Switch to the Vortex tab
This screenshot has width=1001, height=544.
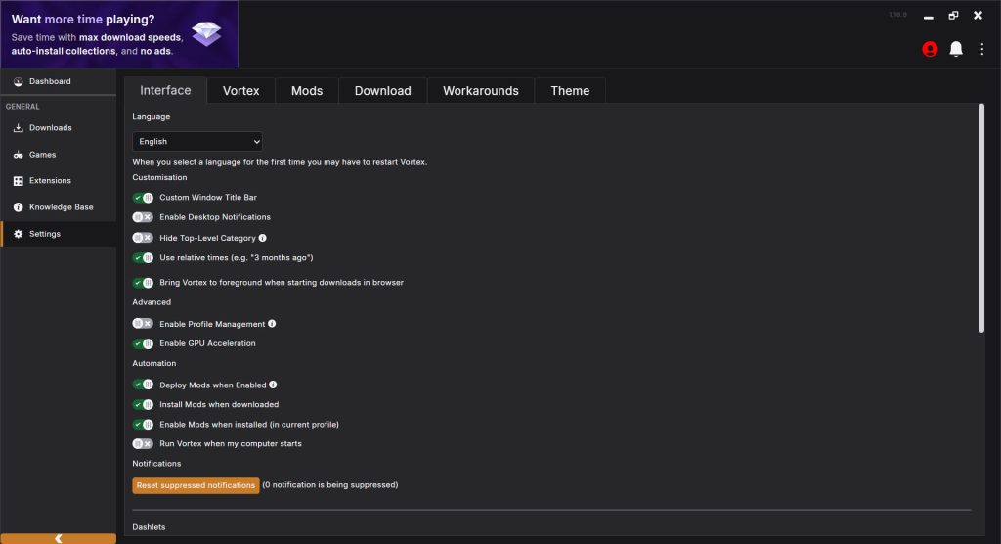pos(241,91)
